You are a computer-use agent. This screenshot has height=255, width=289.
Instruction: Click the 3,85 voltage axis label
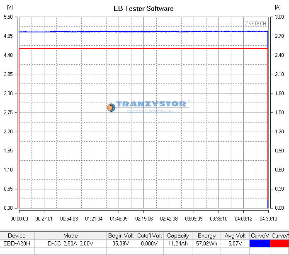click(x=8, y=74)
